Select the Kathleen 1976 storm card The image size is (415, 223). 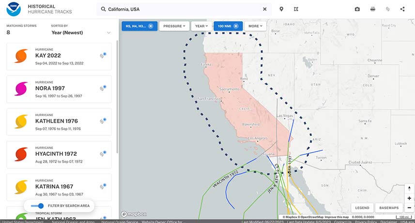point(59,122)
